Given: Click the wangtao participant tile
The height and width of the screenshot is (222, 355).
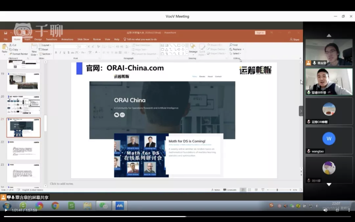Looking at the screenshot, I should 329,141.
